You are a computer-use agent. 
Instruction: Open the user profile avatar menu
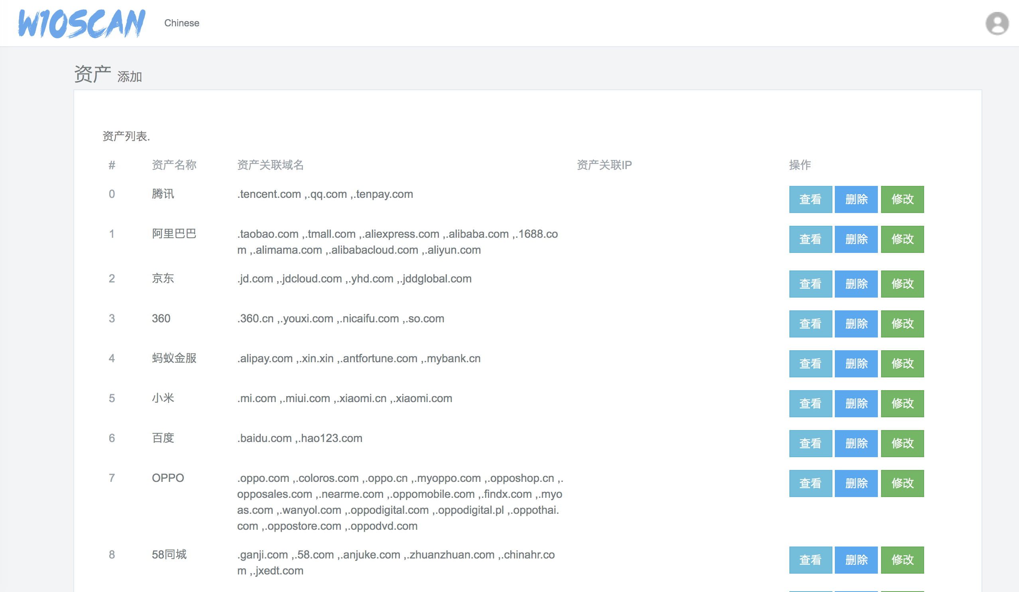point(997,24)
